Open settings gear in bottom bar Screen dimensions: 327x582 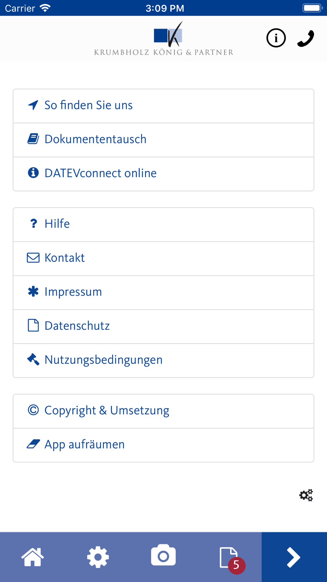98,557
